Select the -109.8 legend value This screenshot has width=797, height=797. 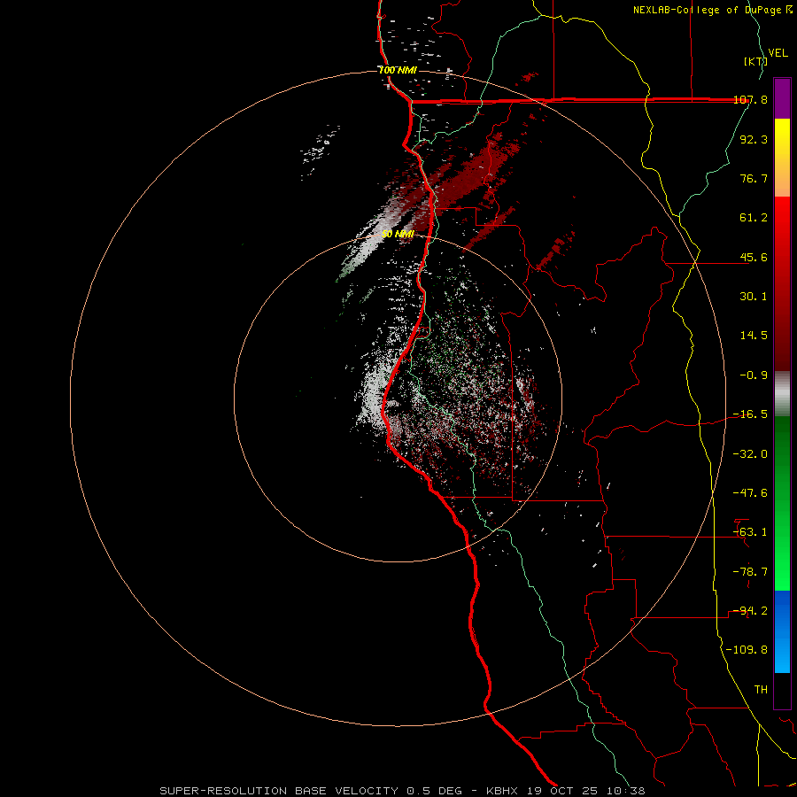point(747,650)
